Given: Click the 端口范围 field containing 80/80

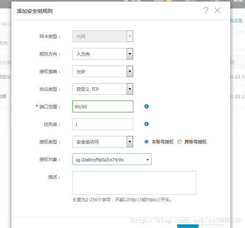Looking at the screenshot, I should point(103,106).
